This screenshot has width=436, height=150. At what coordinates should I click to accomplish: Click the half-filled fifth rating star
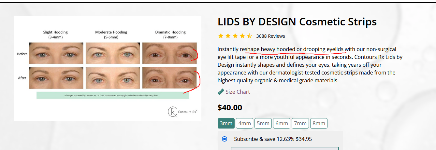coord(249,36)
